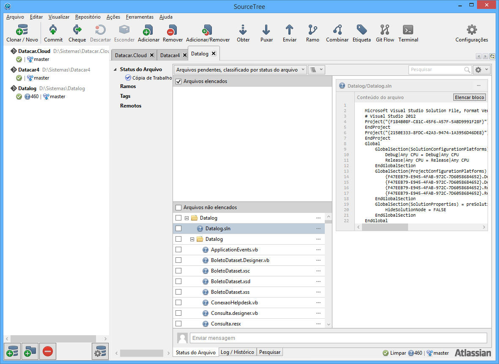Open bookmark settings gear at bottom left
The height and width of the screenshot is (364, 499).
(x=100, y=351)
